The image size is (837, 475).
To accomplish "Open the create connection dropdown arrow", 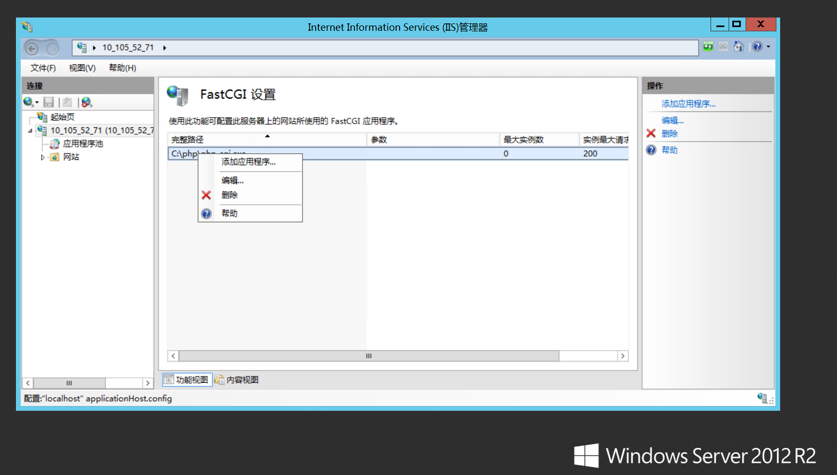I will pyautogui.click(x=37, y=102).
